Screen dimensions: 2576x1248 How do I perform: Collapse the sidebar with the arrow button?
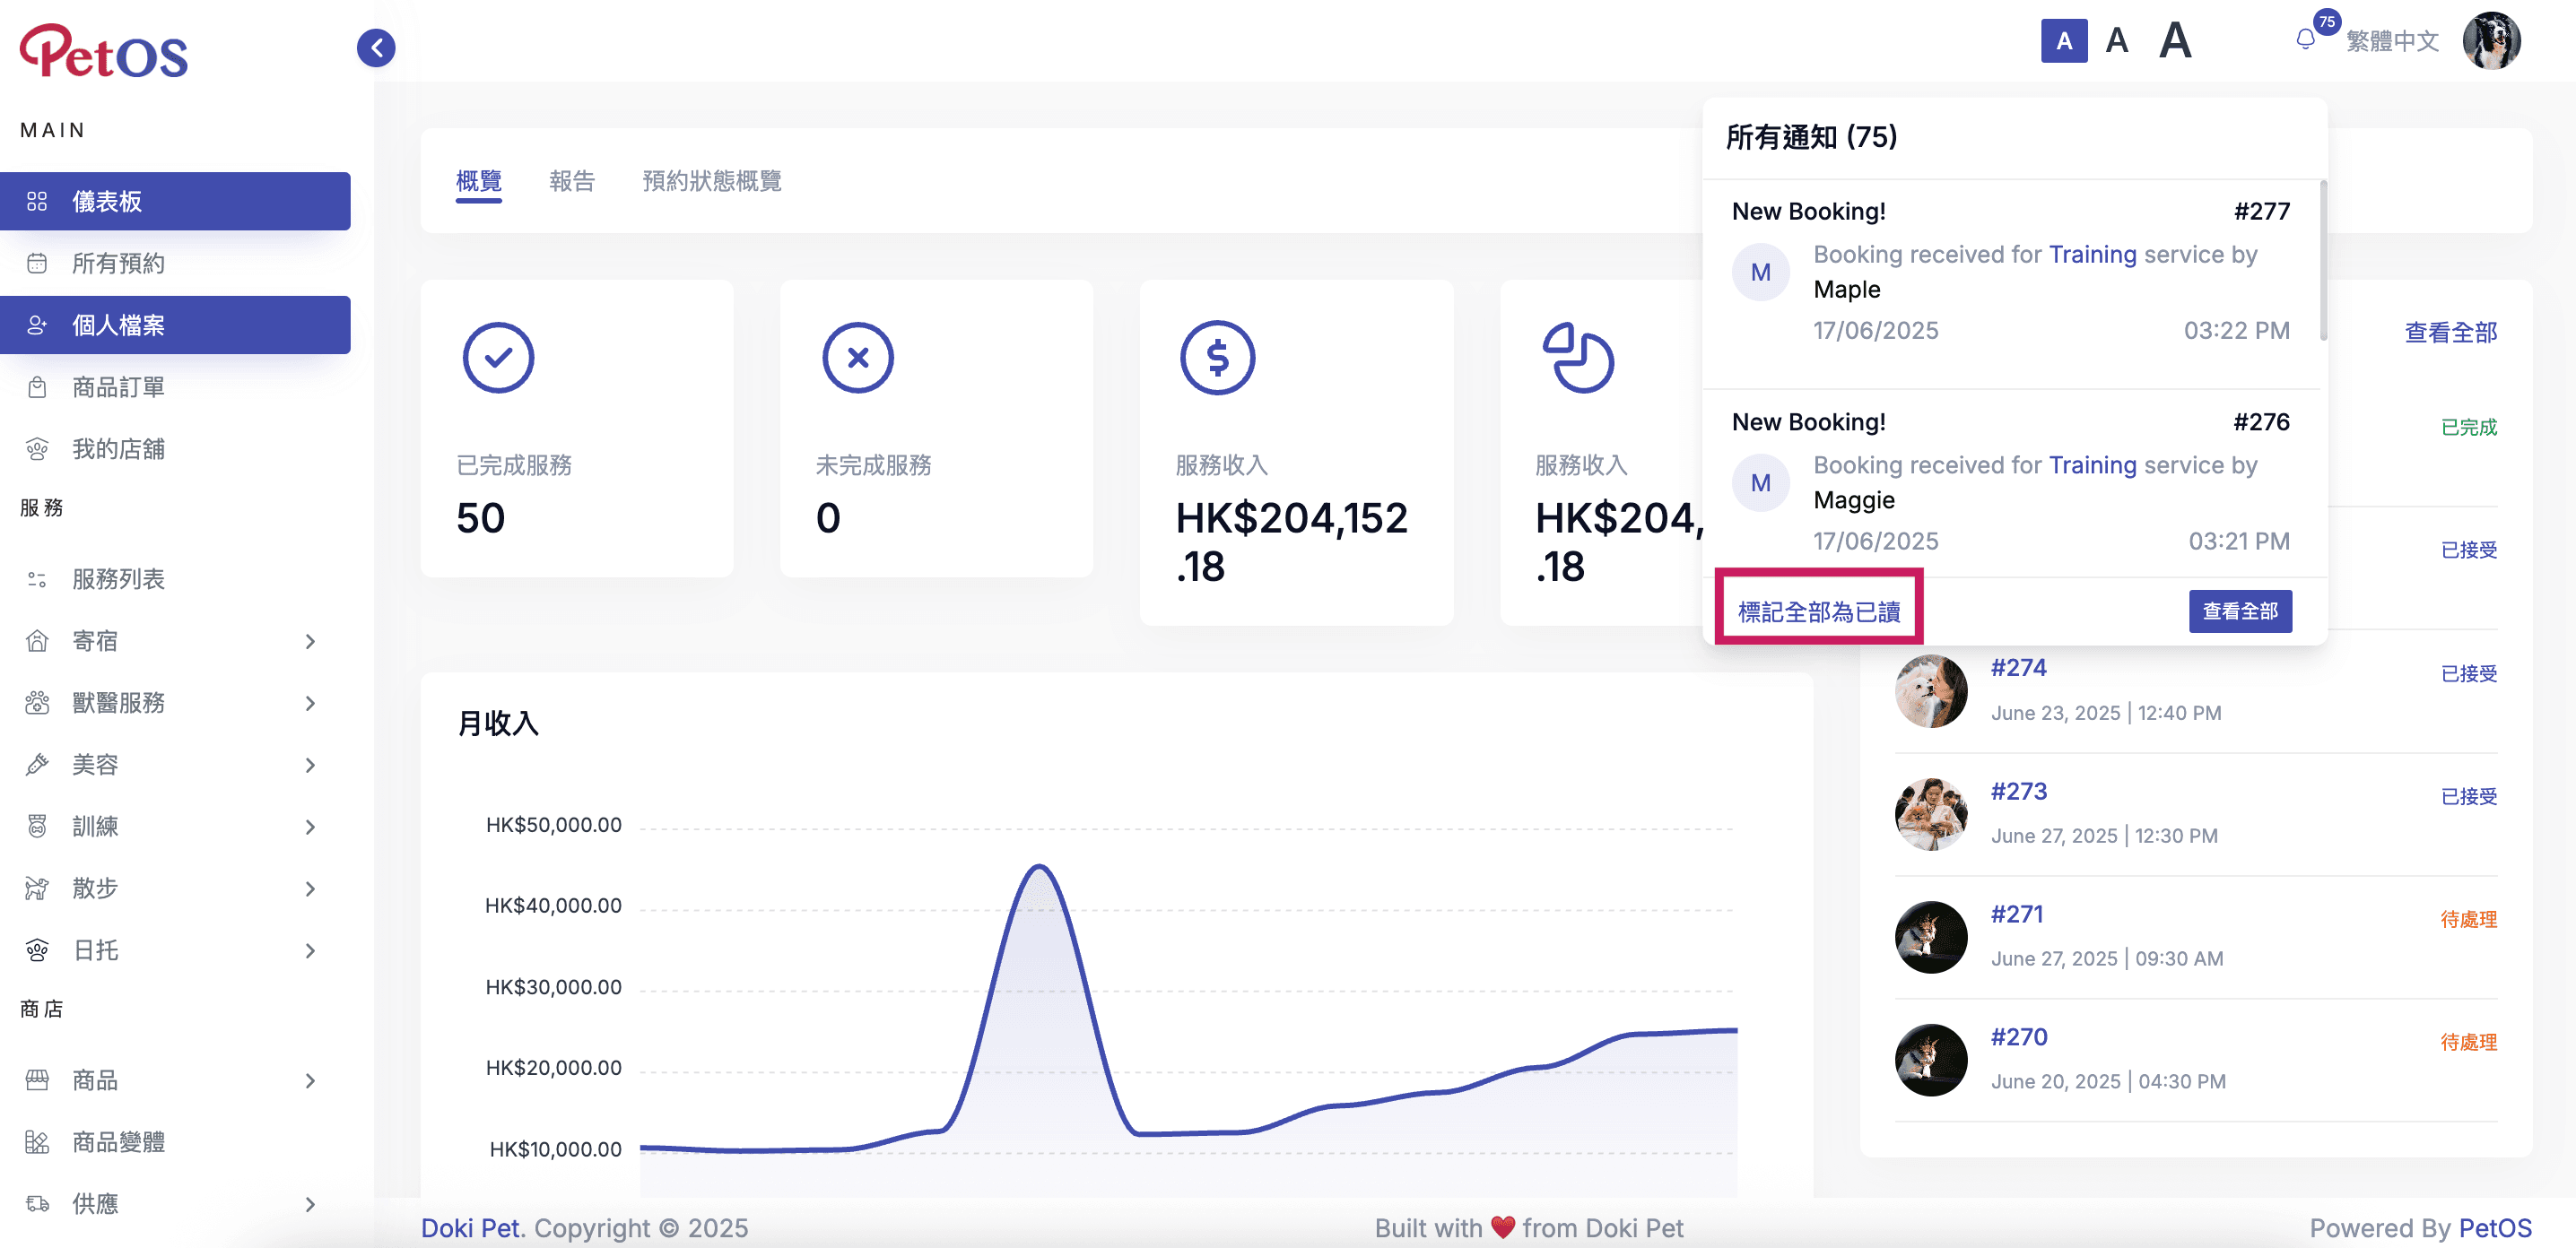pyautogui.click(x=376, y=47)
